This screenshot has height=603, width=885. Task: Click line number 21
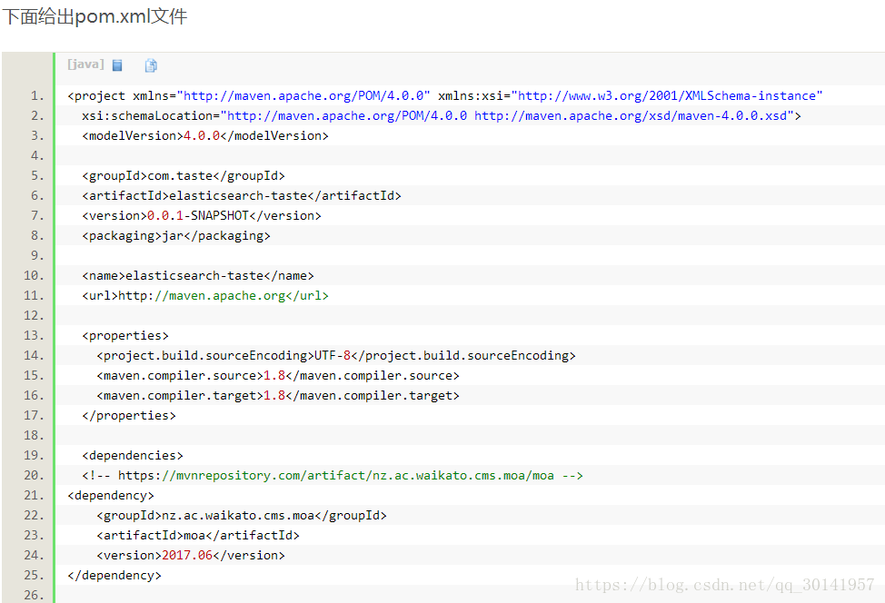[34, 495]
